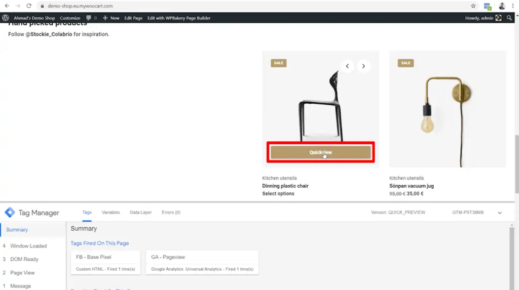Switch to the Data Layer tab
The image size is (519, 290).
click(x=141, y=212)
